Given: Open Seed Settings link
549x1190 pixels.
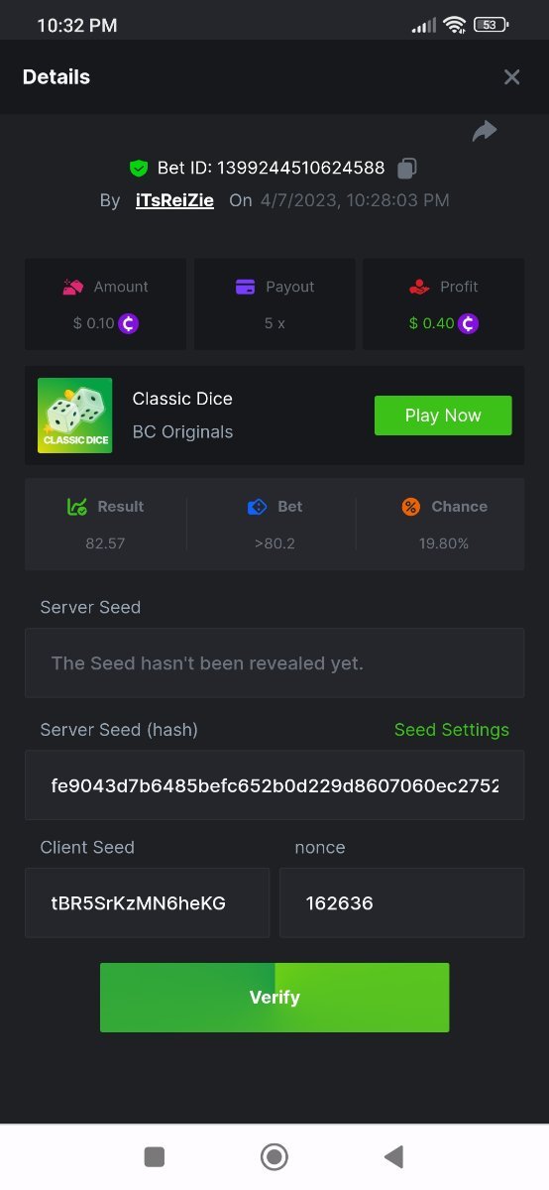Looking at the screenshot, I should tap(452, 730).
